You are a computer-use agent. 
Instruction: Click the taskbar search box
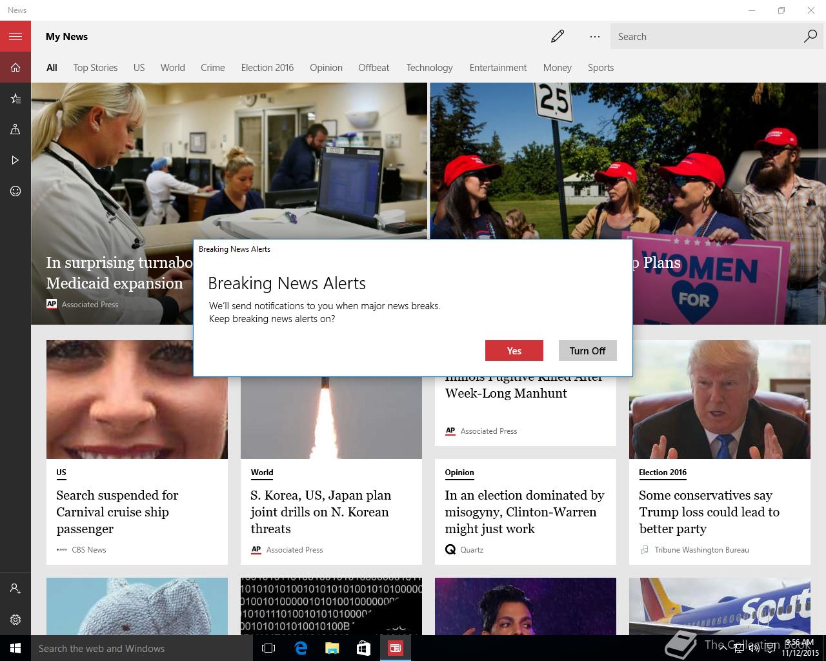tap(142, 648)
